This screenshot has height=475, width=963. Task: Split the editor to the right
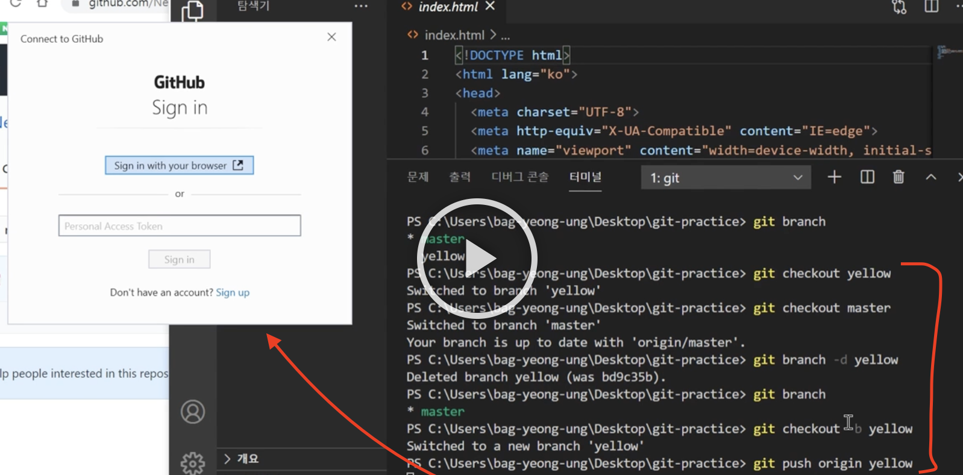[931, 7]
